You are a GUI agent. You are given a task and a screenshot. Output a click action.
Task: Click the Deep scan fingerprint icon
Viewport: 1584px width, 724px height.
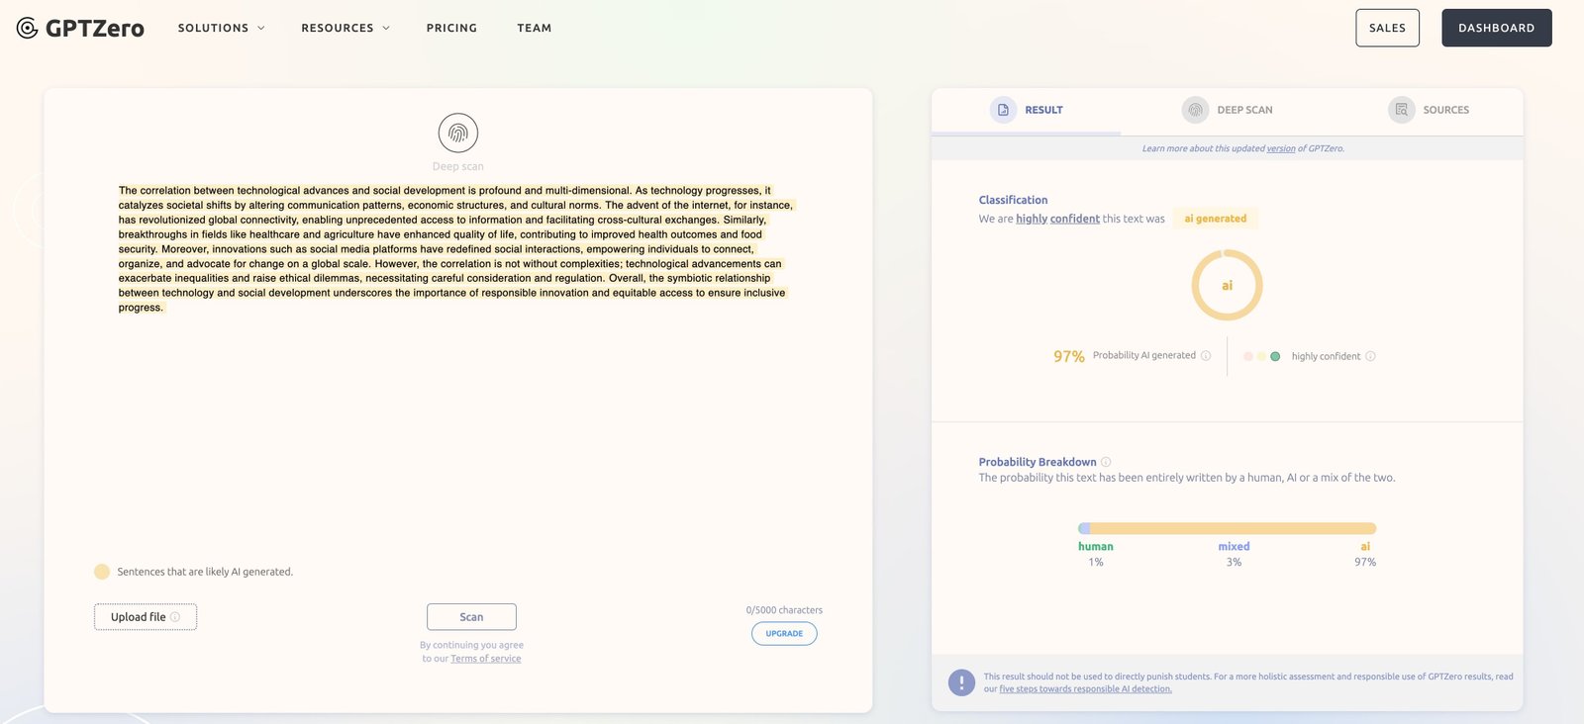click(458, 133)
